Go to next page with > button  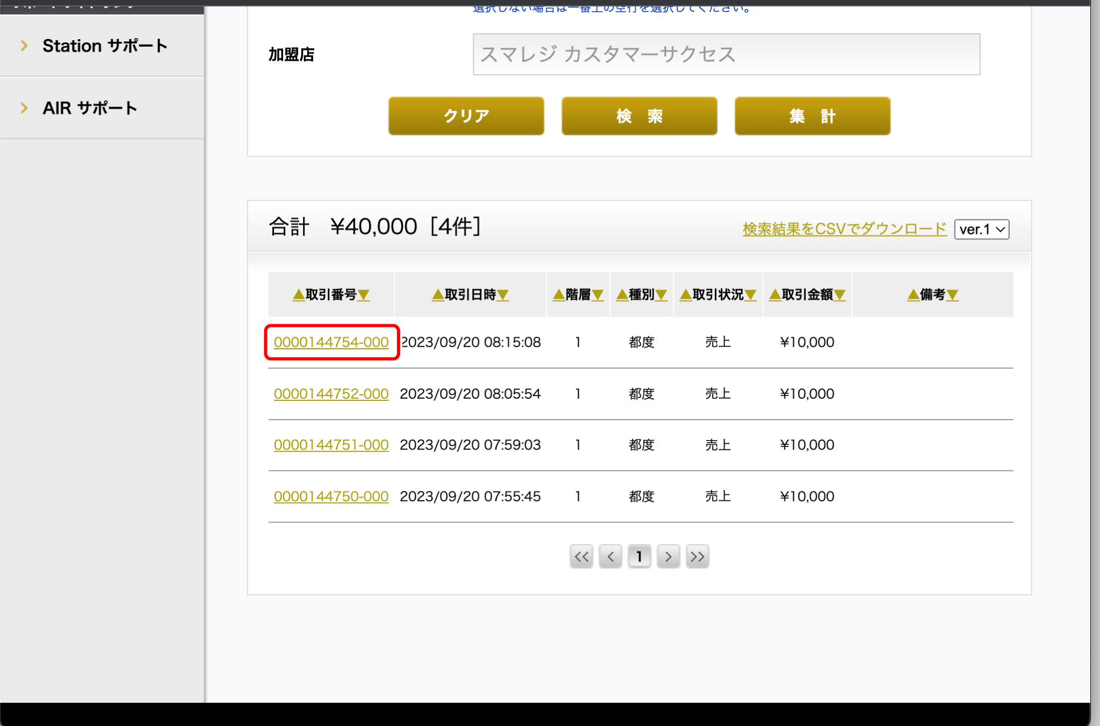point(668,556)
